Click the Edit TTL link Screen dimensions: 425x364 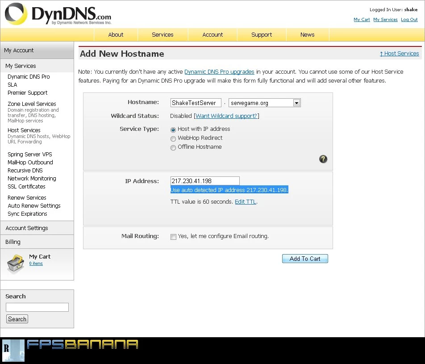point(246,202)
